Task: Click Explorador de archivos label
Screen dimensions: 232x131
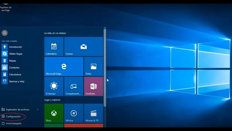Action: coord(18,110)
